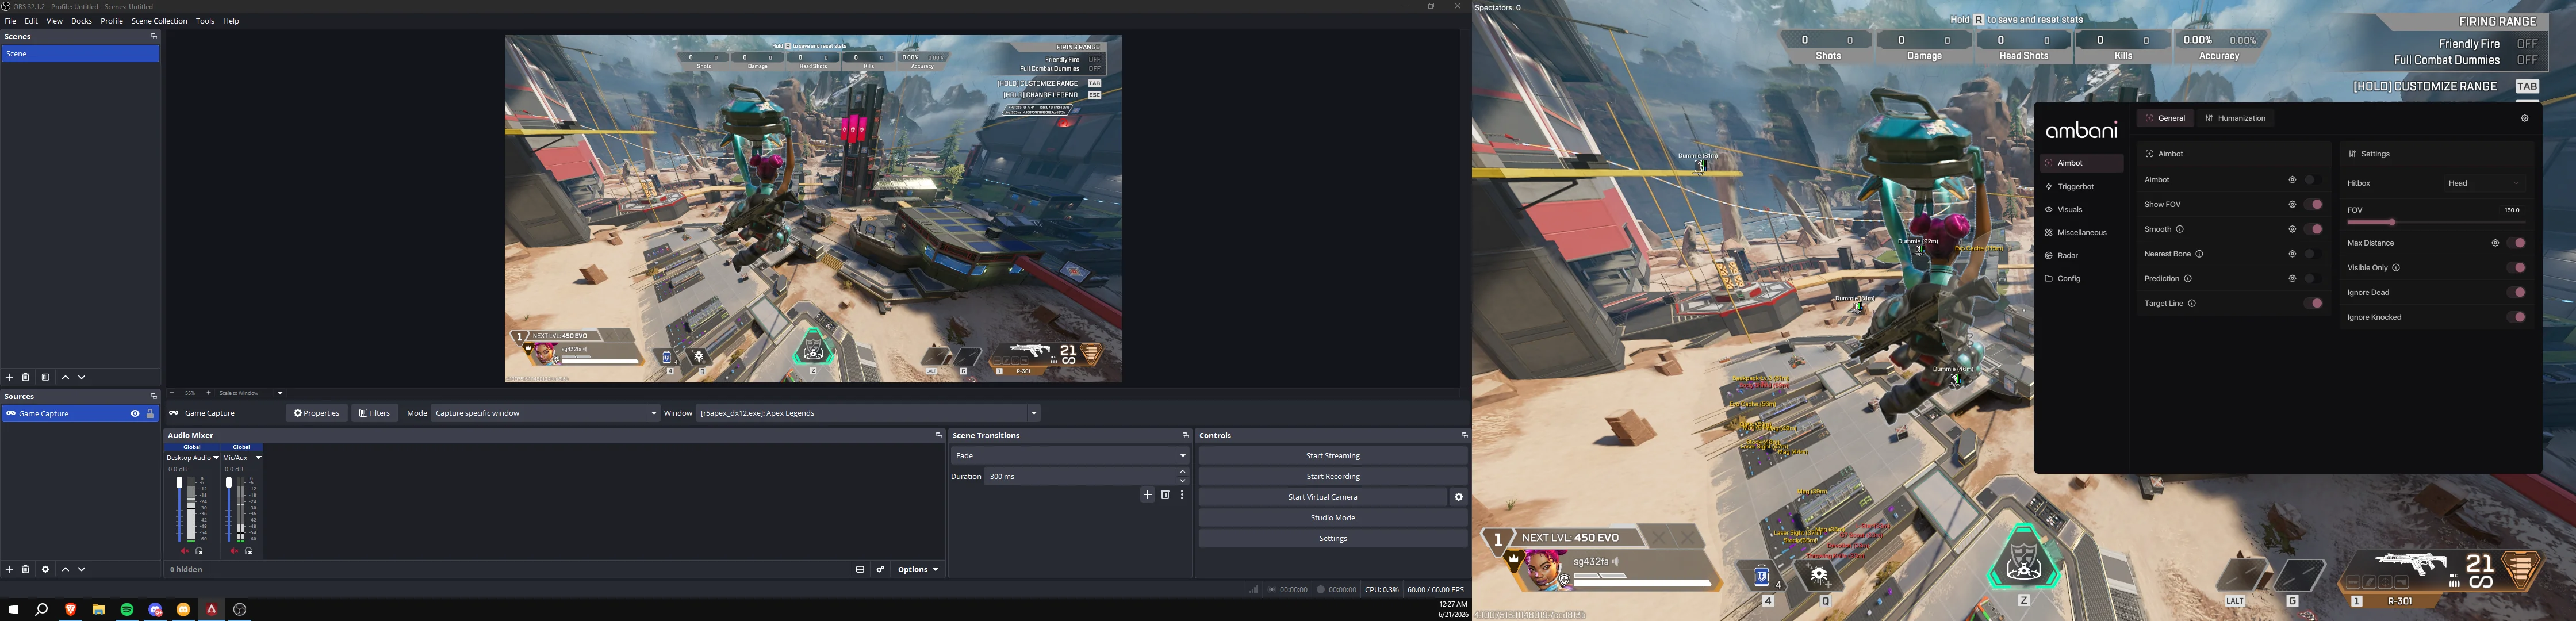Toggle vertical layout icon in Audio Mixer
Viewport: 2576px width, 621px height.
coord(860,569)
